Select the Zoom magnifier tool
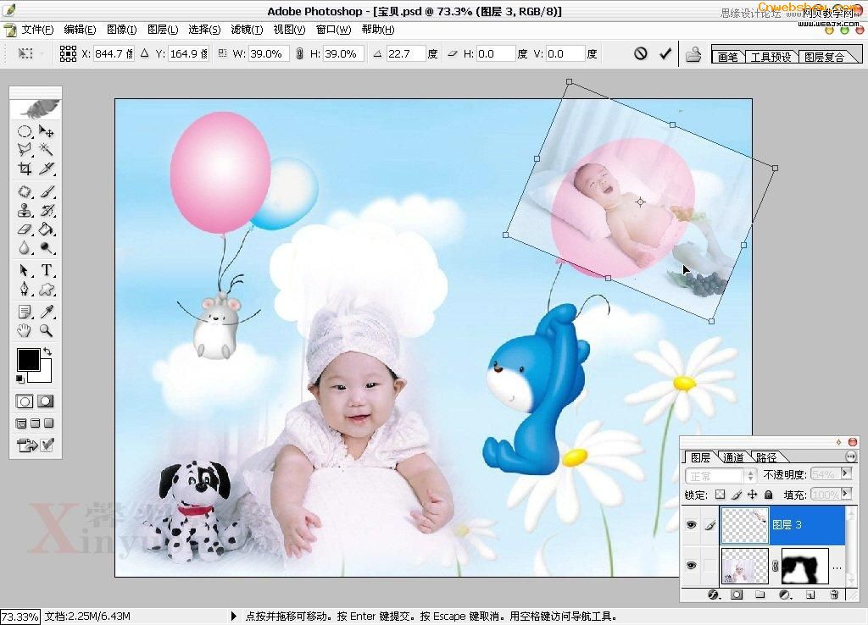This screenshot has height=625, width=868. coord(47,331)
